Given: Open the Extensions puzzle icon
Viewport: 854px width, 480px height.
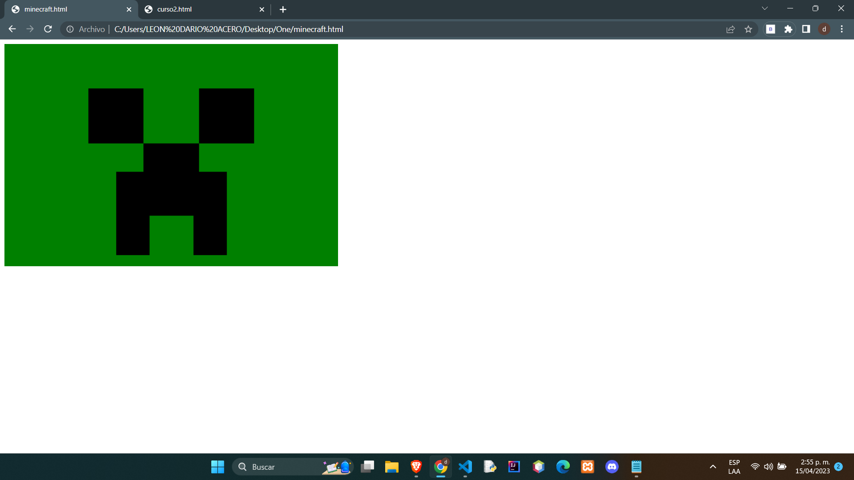Looking at the screenshot, I should (x=788, y=29).
